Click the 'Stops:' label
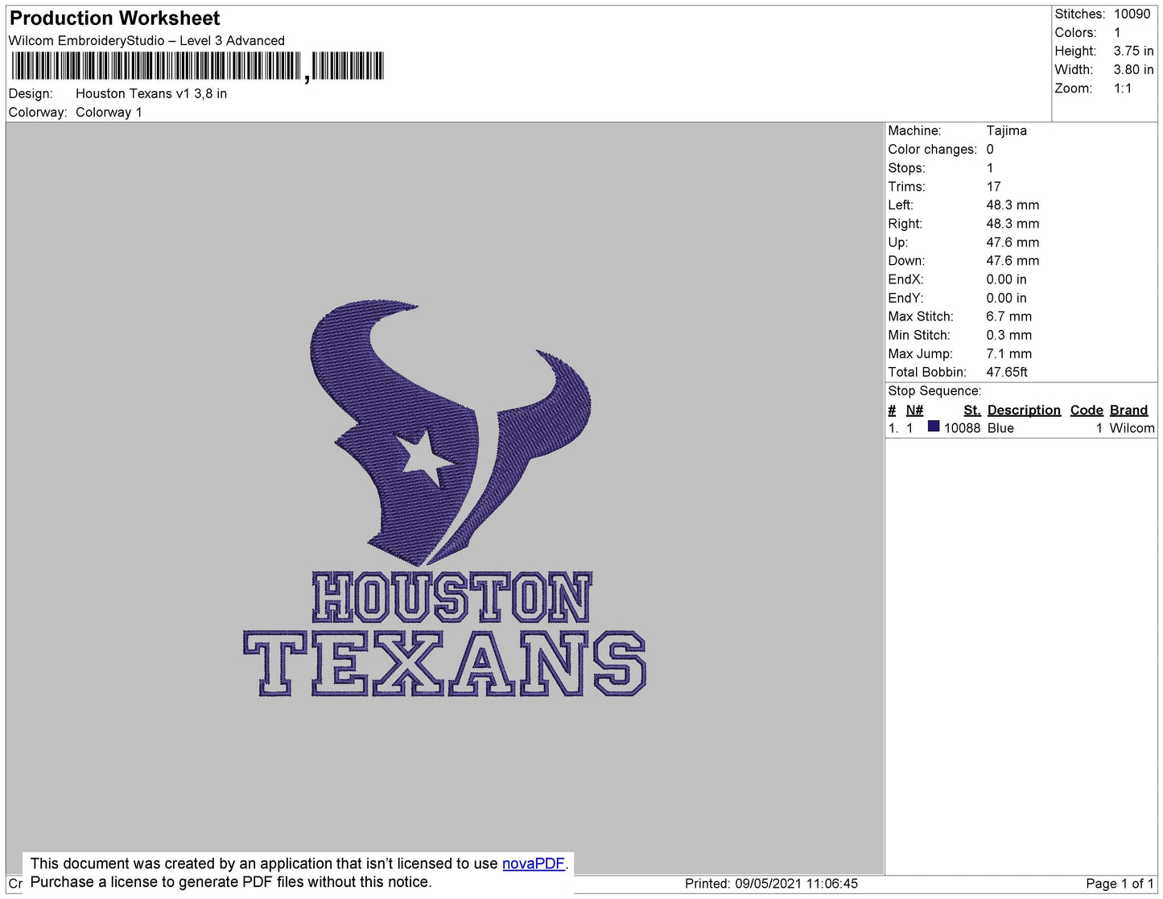The height and width of the screenshot is (899, 1163). pos(906,168)
